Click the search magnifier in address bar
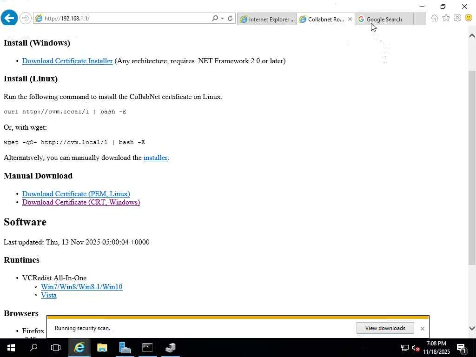 tap(215, 18)
